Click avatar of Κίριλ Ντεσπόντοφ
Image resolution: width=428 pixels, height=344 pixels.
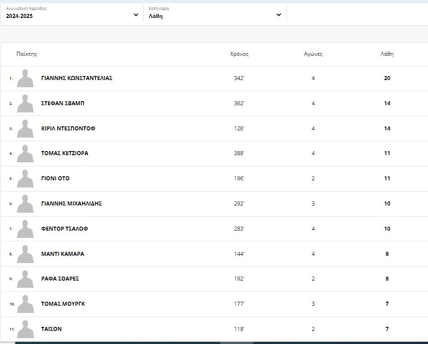25,129
